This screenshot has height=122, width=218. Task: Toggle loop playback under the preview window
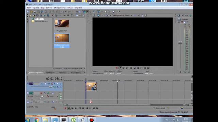(x=120, y=68)
